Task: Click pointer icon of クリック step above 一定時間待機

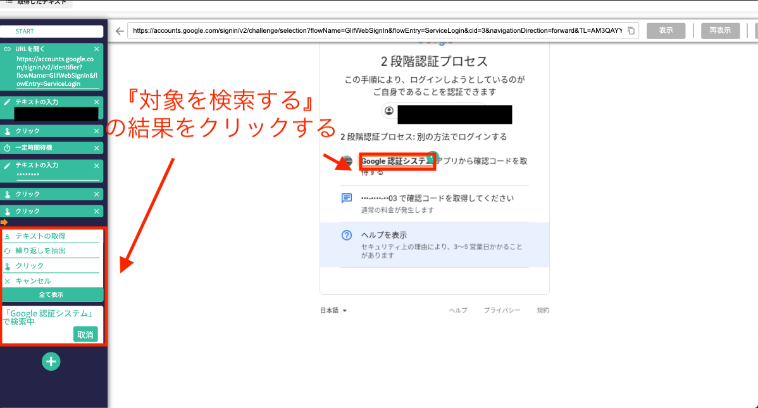Action: point(7,131)
